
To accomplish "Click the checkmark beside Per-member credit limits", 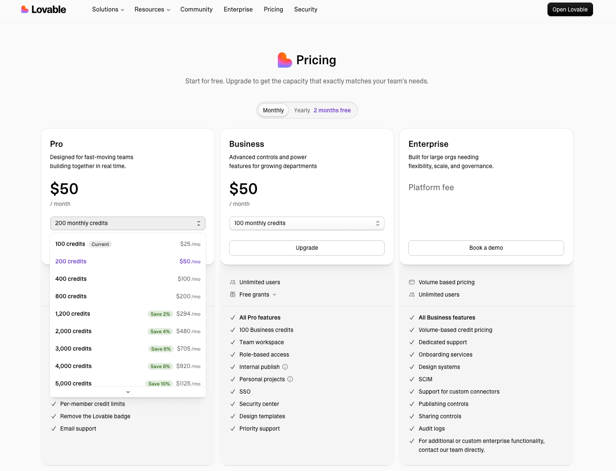I will click(x=54, y=404).
